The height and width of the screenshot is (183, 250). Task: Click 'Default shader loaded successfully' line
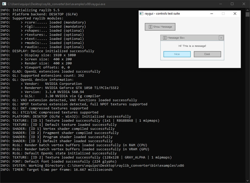56,141
